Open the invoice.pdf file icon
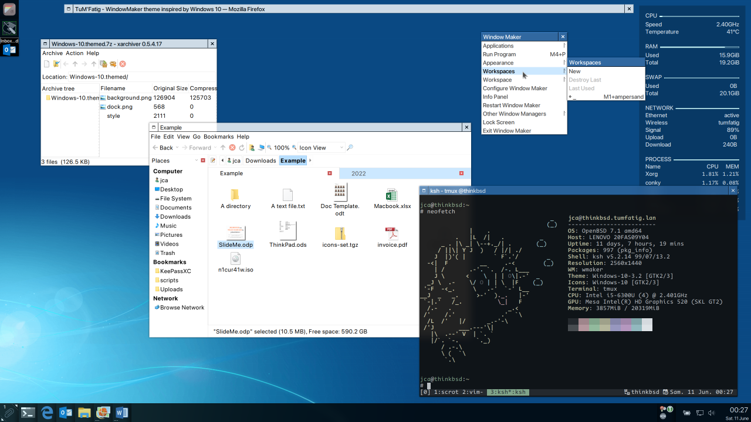The image size is (751, 422). (392, 233)
